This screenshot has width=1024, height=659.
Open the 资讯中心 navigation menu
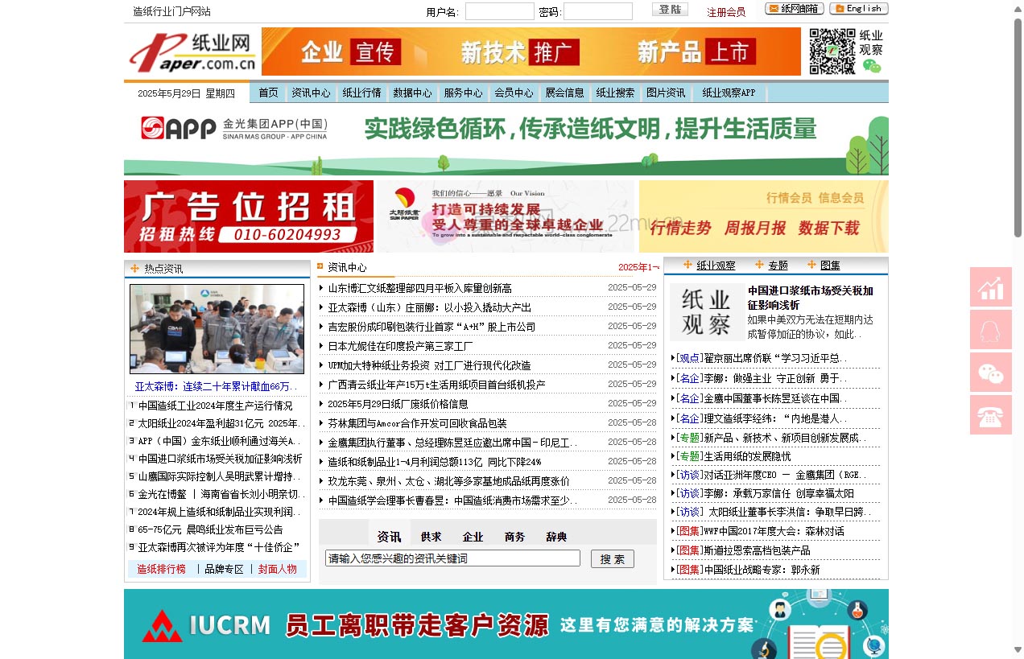coord(312,93)
